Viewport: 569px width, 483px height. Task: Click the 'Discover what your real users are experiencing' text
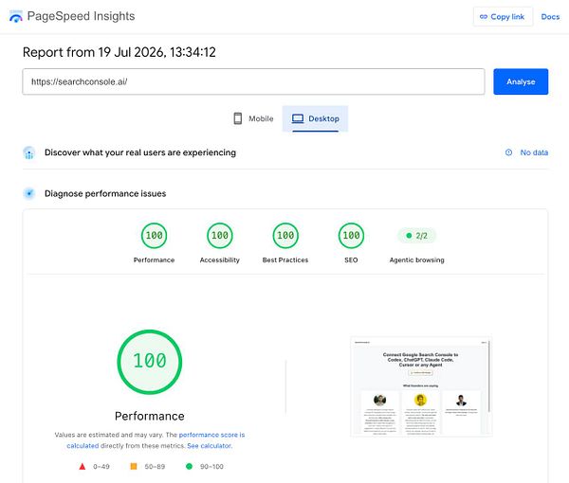tap(140, 152)
